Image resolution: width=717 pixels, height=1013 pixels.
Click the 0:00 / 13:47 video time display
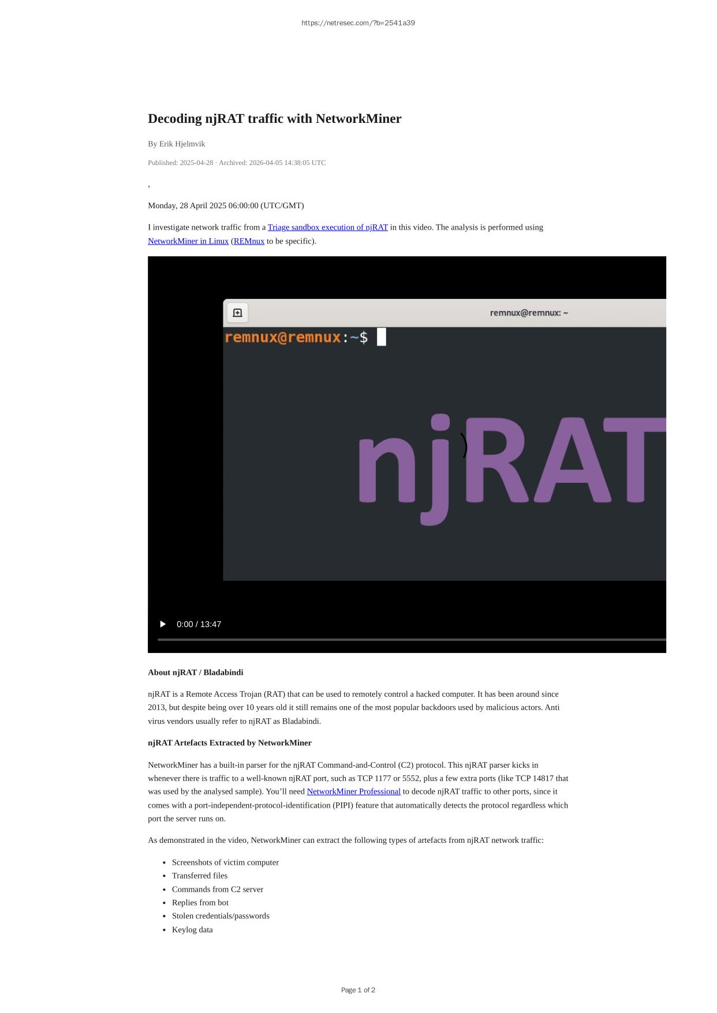[199, 624]
